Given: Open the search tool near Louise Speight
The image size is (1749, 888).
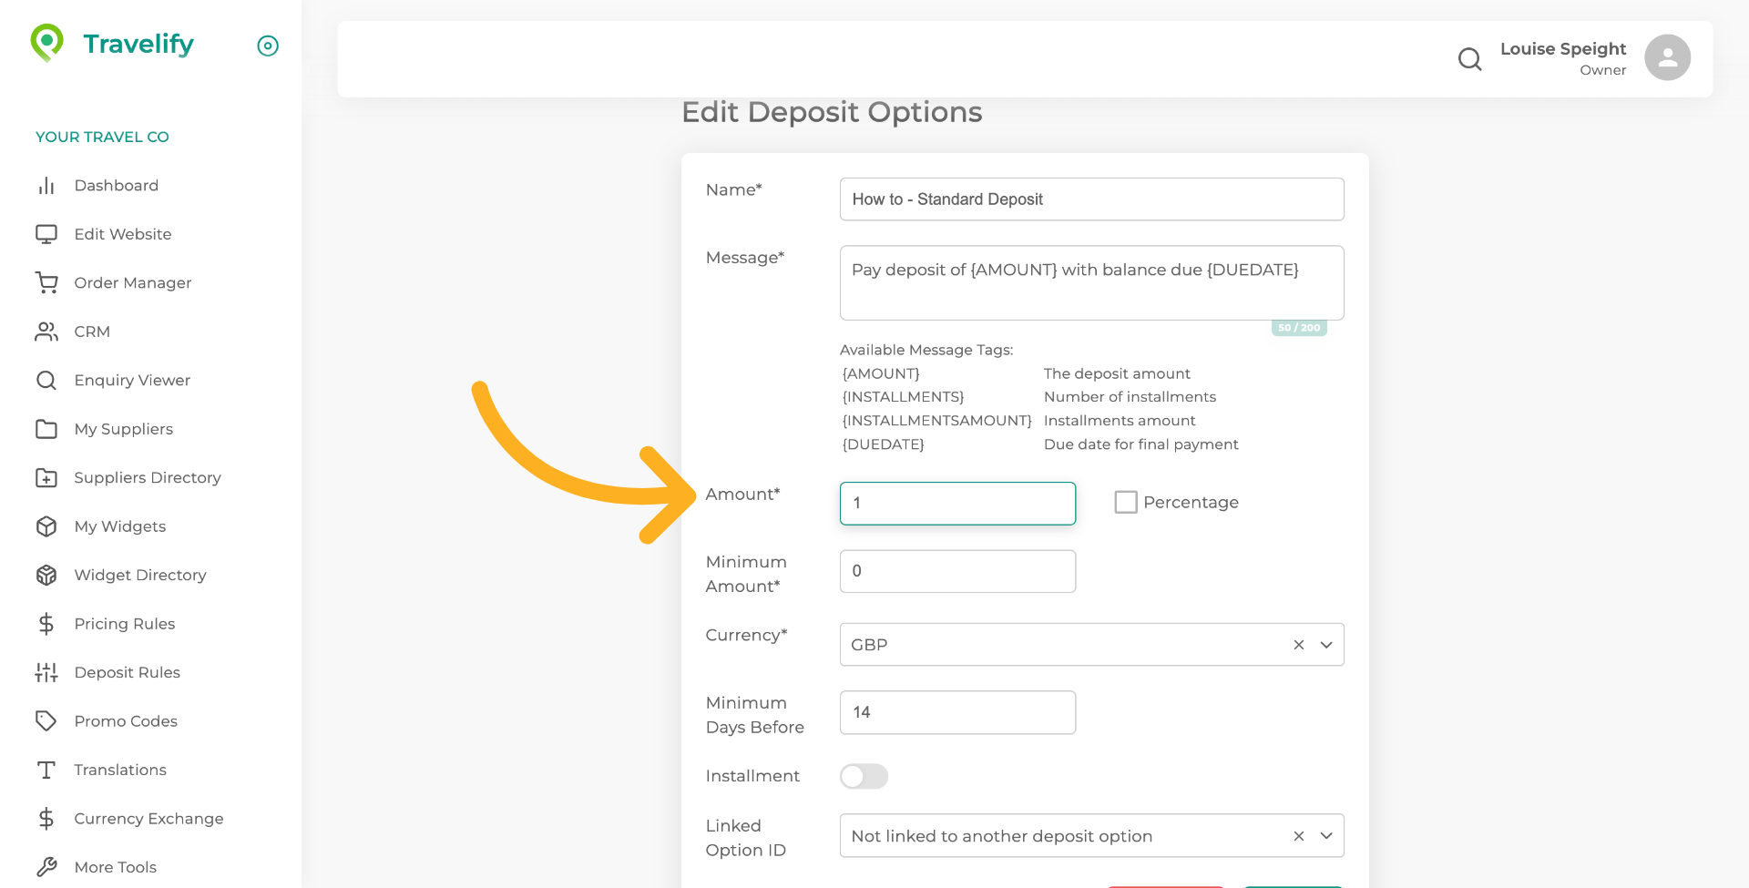Looking at the screenshot, I should [x=1469, y=58].
